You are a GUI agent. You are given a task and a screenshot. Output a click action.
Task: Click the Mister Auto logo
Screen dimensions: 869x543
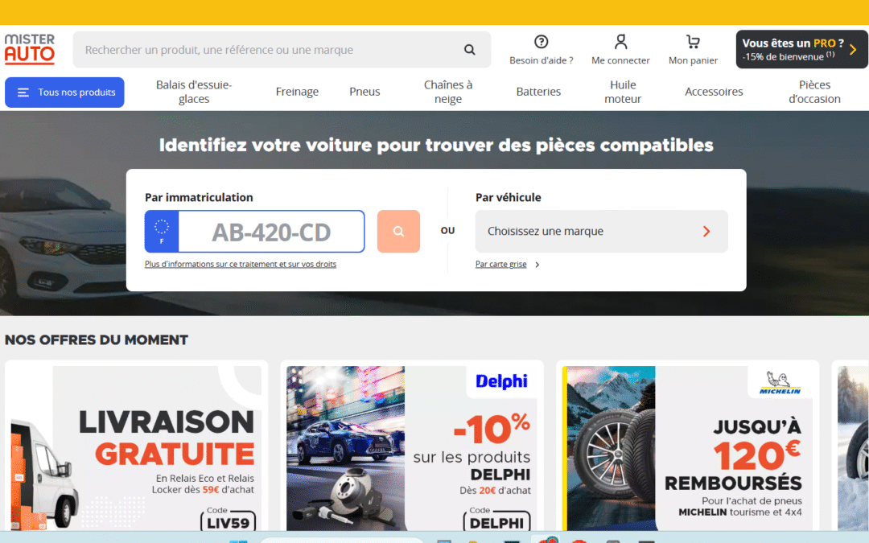tap(30, 49)
